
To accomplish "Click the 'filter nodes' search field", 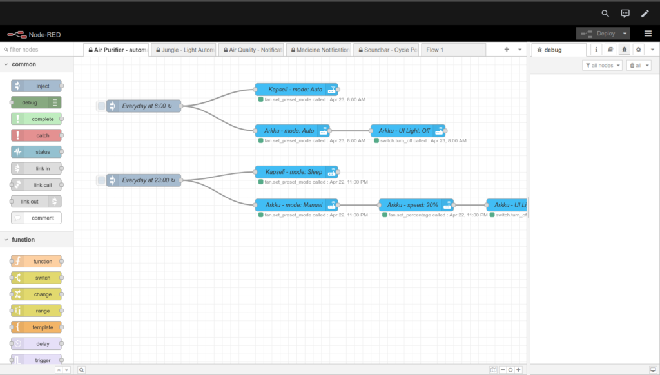I will [35, 49].
